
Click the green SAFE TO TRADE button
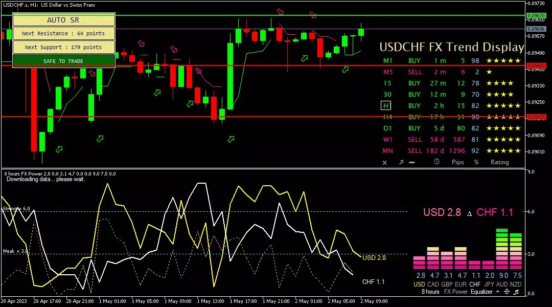(64, 60)
